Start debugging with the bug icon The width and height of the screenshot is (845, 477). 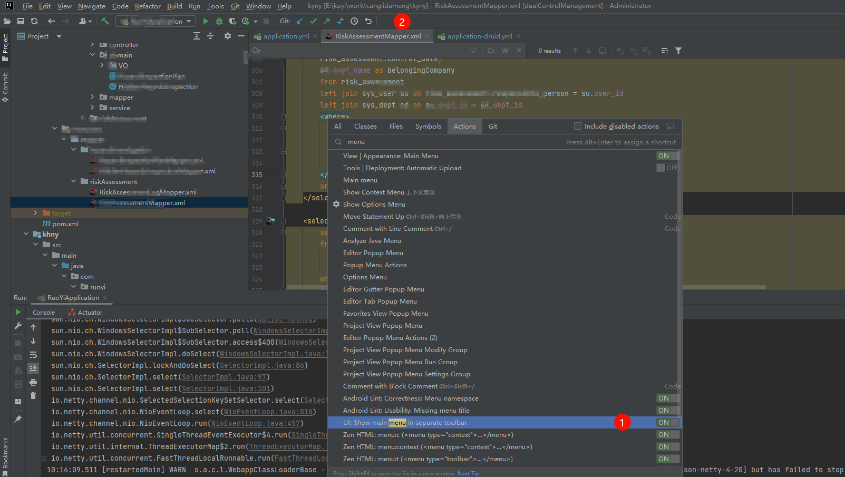tap(219, 21)
